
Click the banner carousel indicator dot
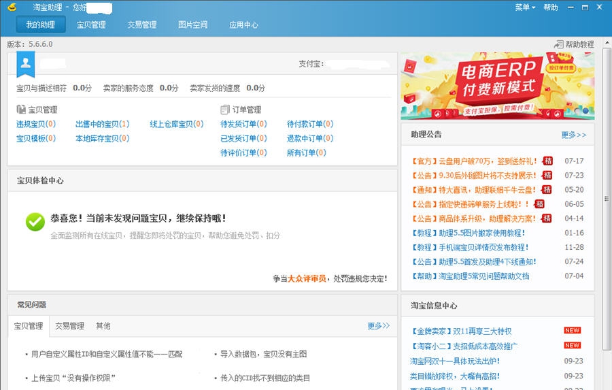pos(585,110)
